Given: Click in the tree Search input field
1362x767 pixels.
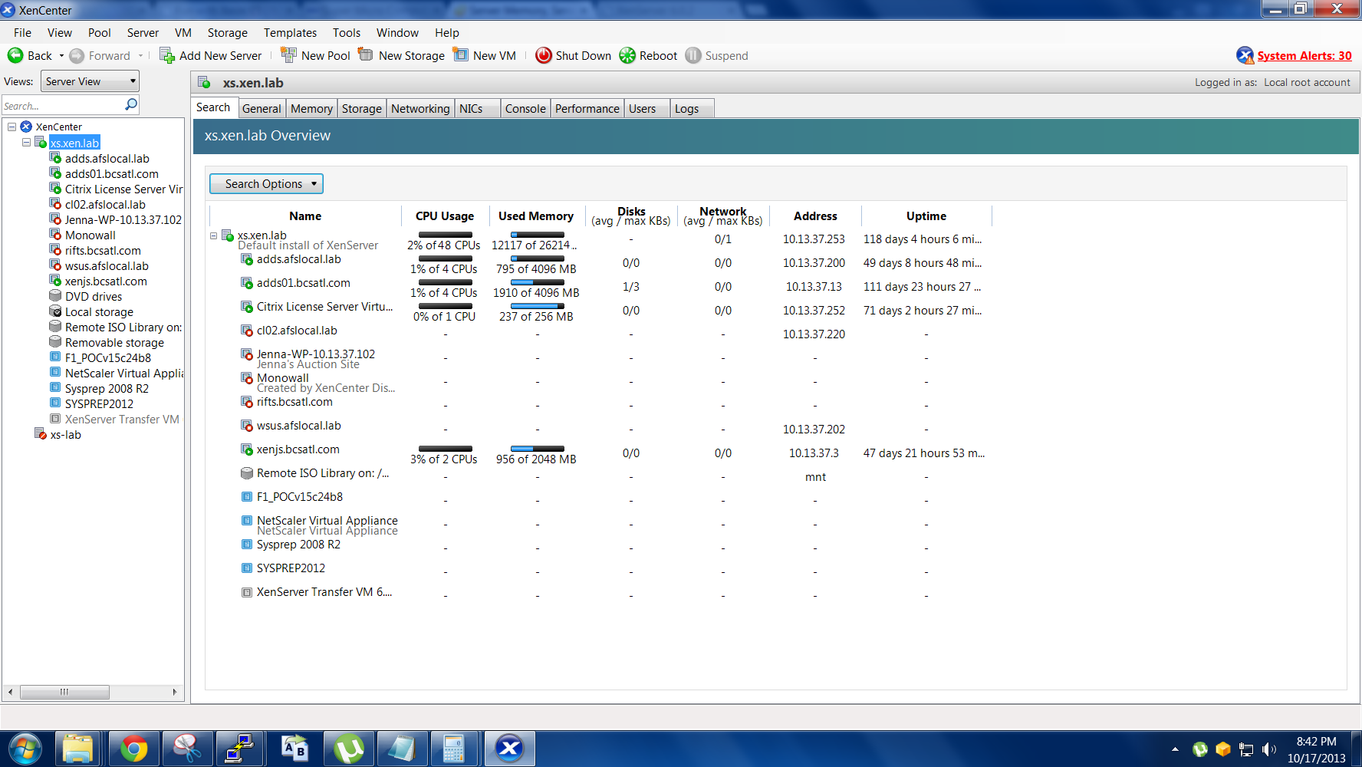Looking at the screenshot, I should pyautogui.click(x=63, y=105).
